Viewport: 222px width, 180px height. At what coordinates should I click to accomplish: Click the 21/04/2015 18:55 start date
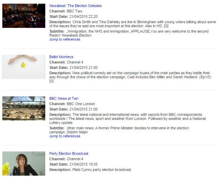pyautogui.click(x=84, y=164)
